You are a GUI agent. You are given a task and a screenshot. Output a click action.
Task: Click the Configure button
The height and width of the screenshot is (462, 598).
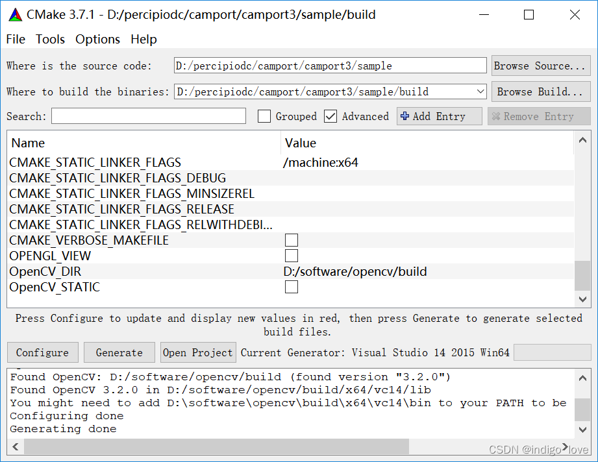pos(43,352)
